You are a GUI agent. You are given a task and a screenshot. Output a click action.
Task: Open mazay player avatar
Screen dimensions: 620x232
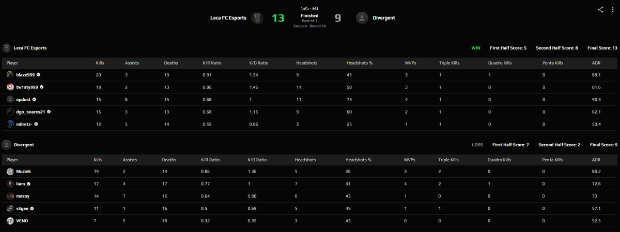point(10,196)
